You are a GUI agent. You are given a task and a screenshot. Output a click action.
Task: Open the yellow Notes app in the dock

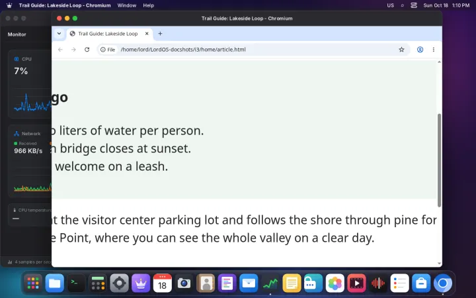coord(292,283)
